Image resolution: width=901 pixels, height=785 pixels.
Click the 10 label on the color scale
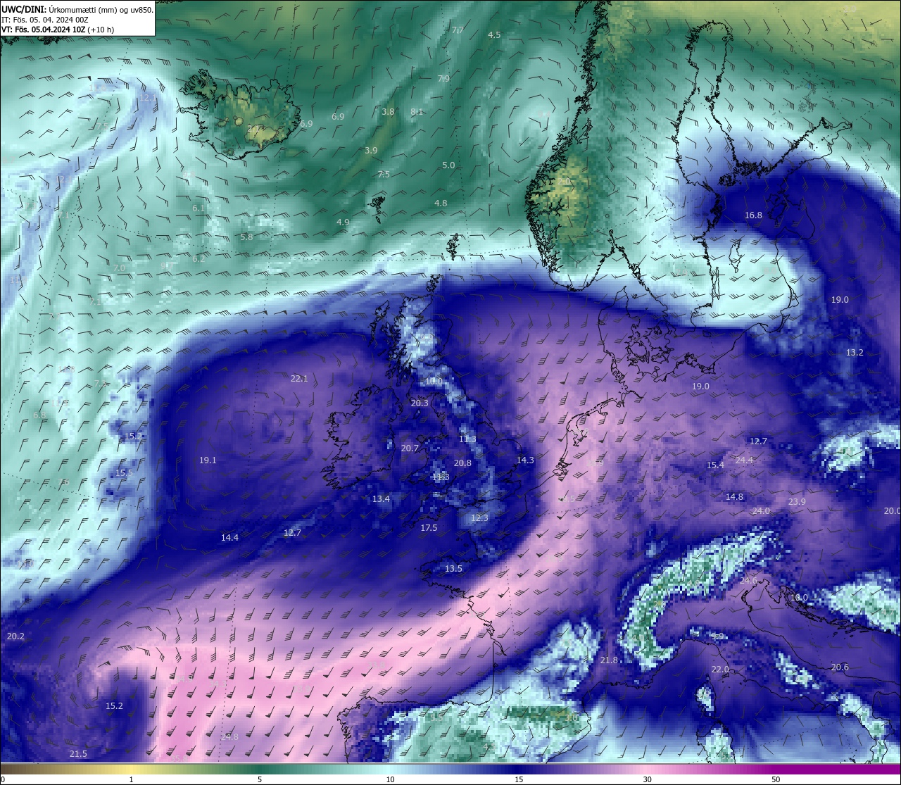[390, 779]
